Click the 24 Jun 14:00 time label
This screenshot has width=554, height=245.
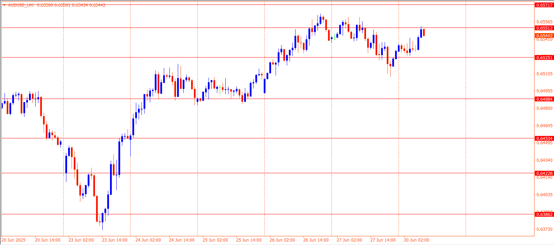(x=182, y=240)
